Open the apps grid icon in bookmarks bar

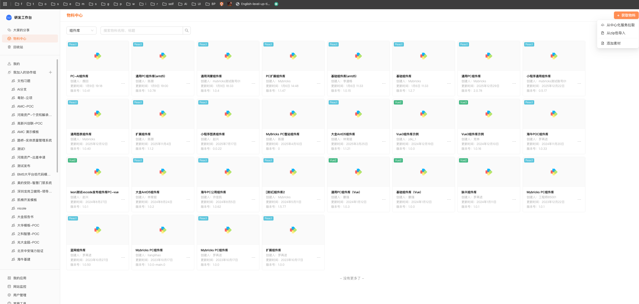pos(5,4)
